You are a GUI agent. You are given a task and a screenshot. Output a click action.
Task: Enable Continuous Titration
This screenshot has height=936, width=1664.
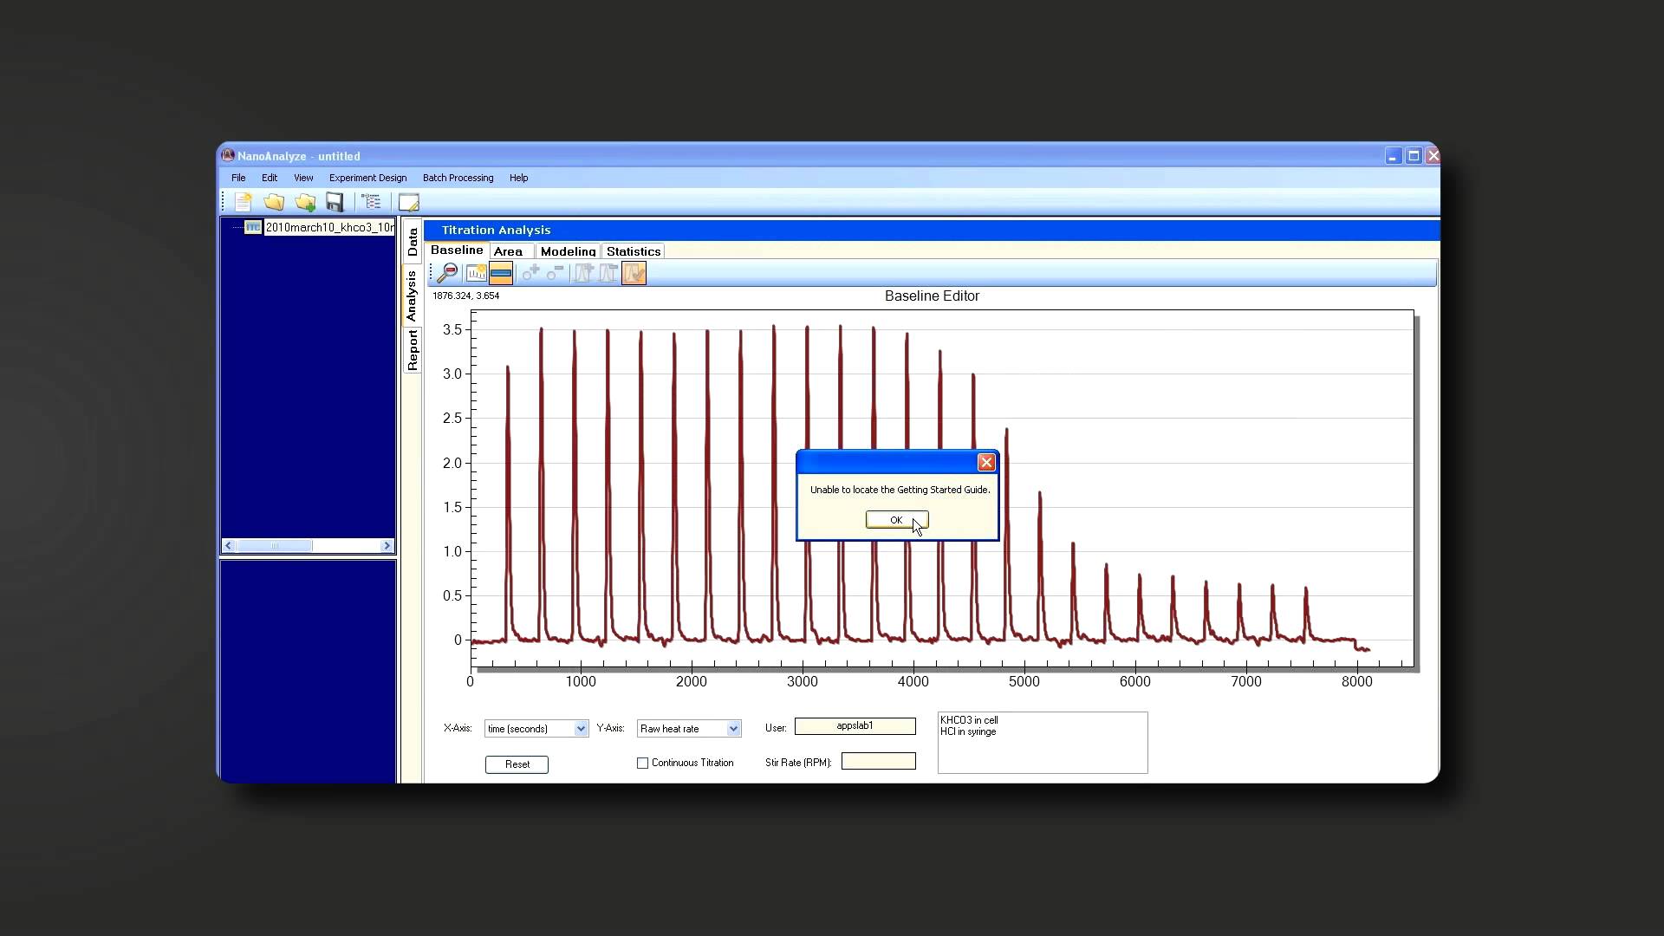tap(642, 763)
